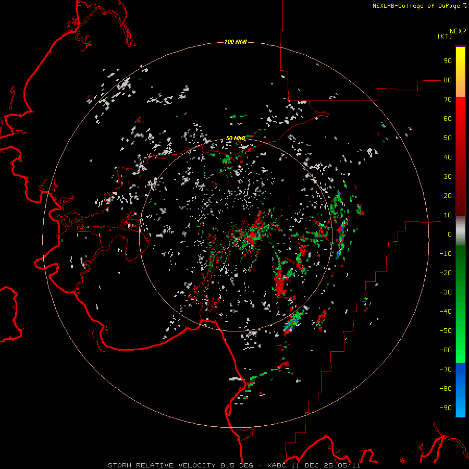Screen dimensions: 469x469
Task: Click the 50 value on the velocity scale
Action: click(448, 138)
